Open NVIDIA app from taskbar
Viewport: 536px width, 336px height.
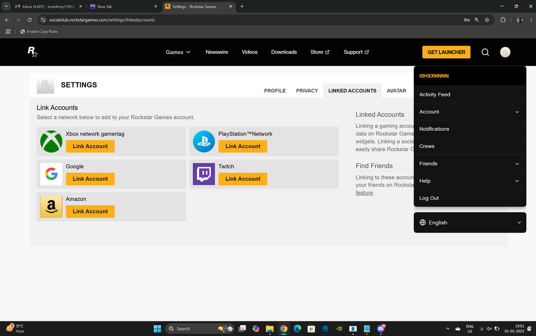click(x=339, y=328)
